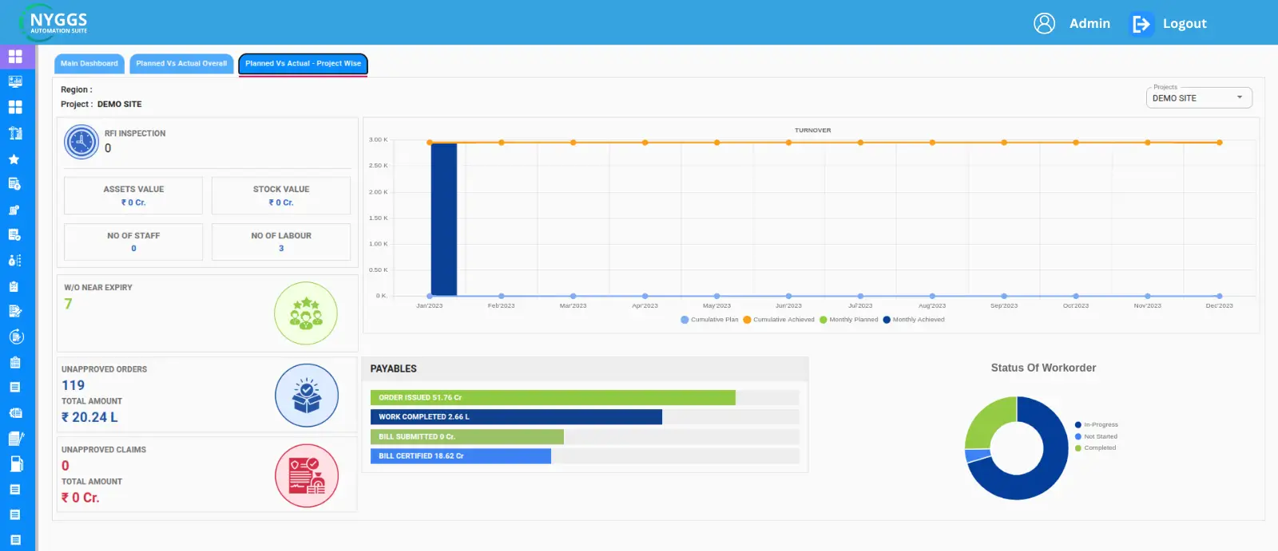Viewport: 1278px width, 551px height.
Task: Open the No Of Labour card
Action: click(x=281, y=242)
